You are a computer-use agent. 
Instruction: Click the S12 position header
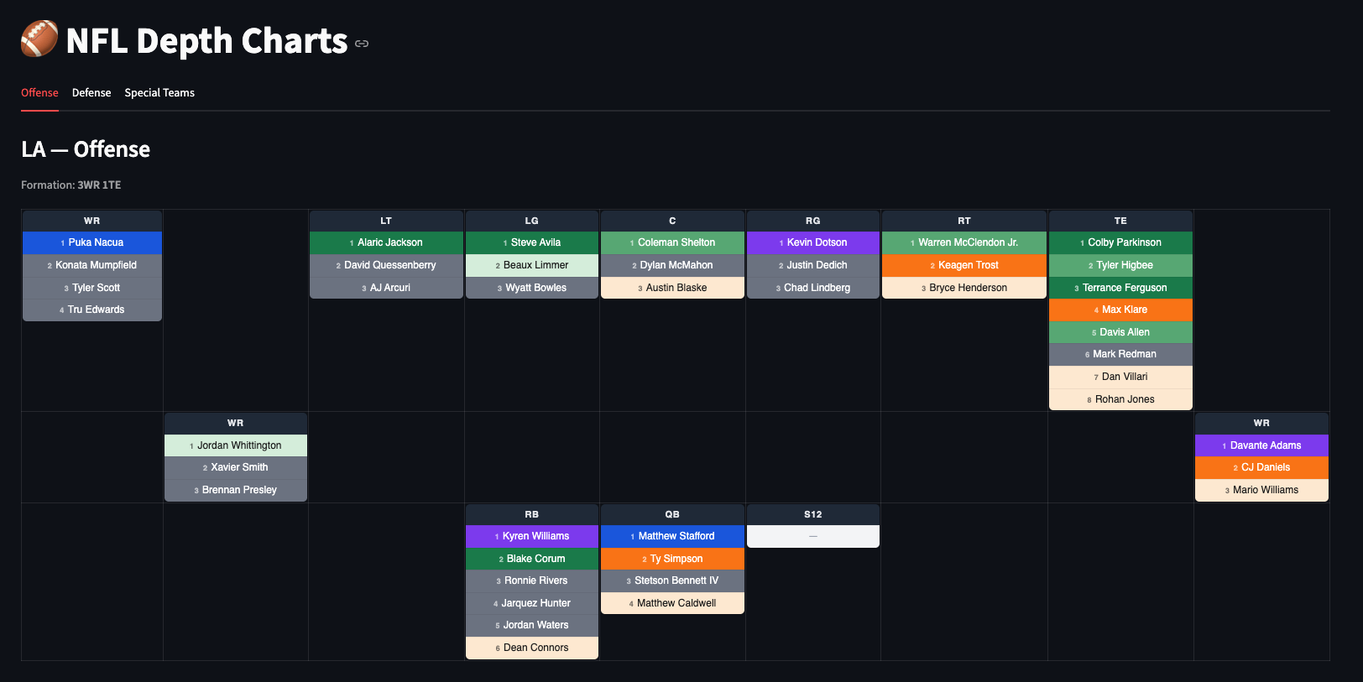(x=813, y=514)
